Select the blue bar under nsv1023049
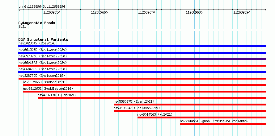275x136 pixels. pyautogui.click(x=142, y=46)
